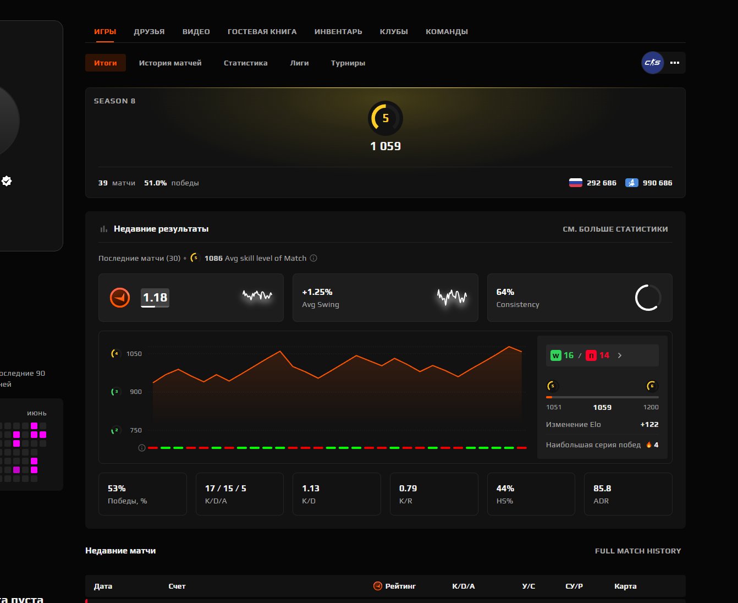Click the level 5 icon above 1051
Image resolution: width=738 pixels, height=603 pixels.
[x=553, y=386]
